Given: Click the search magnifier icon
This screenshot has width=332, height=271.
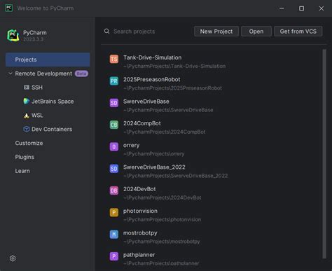Looking at the screenshot, I should point(106,32).
